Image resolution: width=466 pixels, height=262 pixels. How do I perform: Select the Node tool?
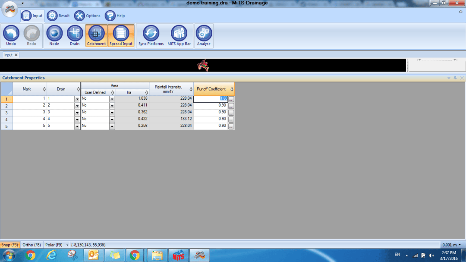(x=54, y=36)
